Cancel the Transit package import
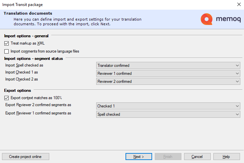This screenshot has width=244, height=163. click(197, 157)
